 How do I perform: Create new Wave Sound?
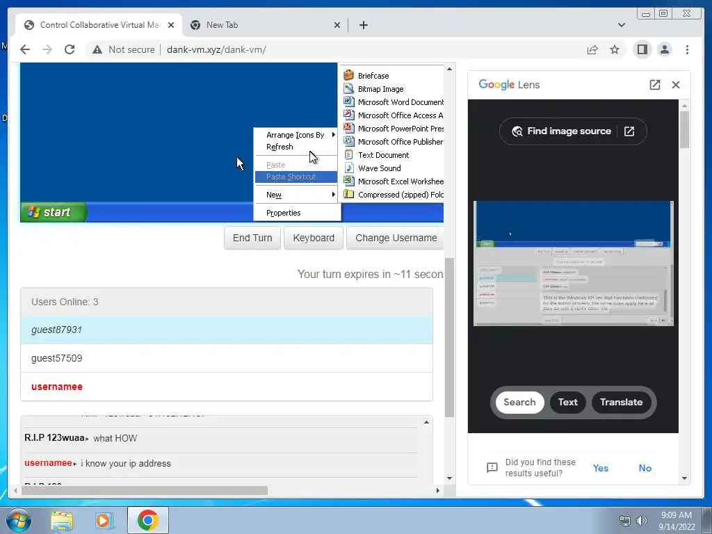392,168
